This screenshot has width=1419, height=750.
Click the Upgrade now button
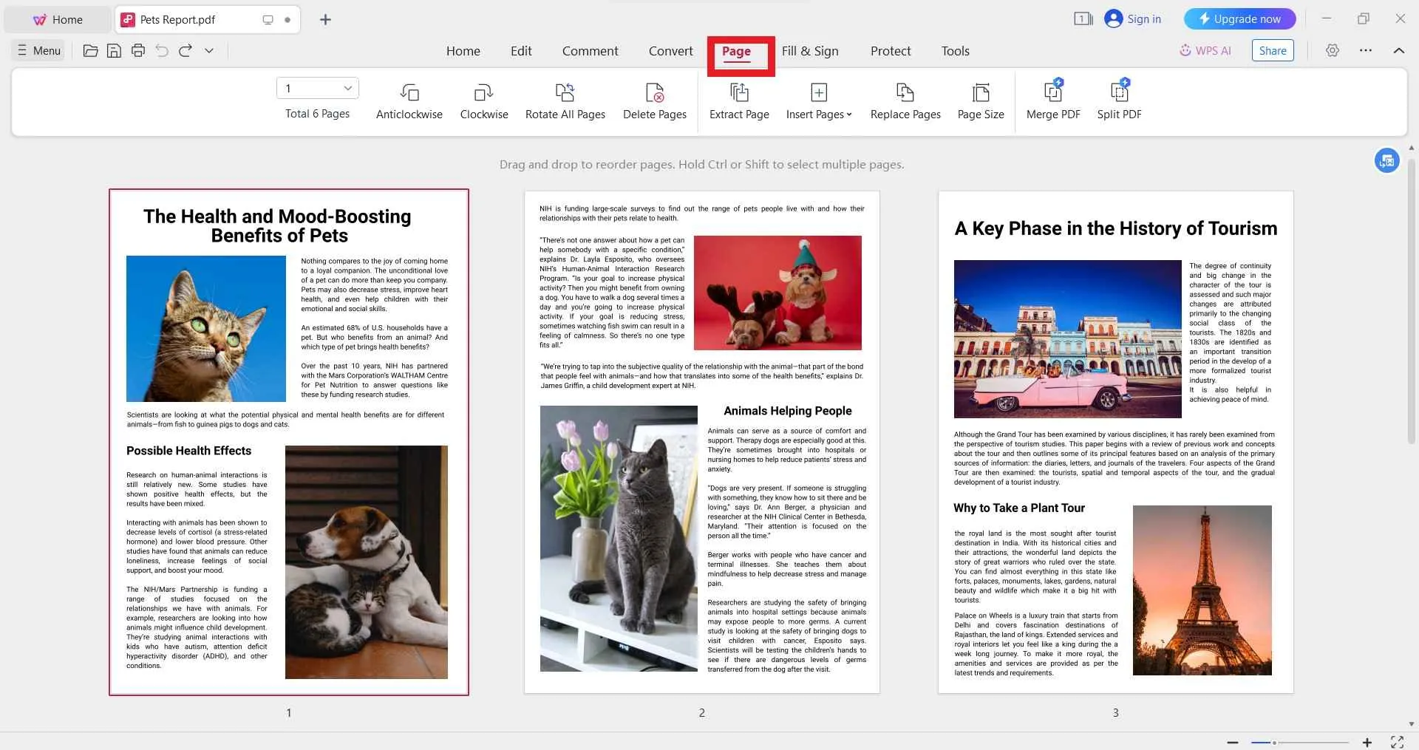pos(1239,18)
